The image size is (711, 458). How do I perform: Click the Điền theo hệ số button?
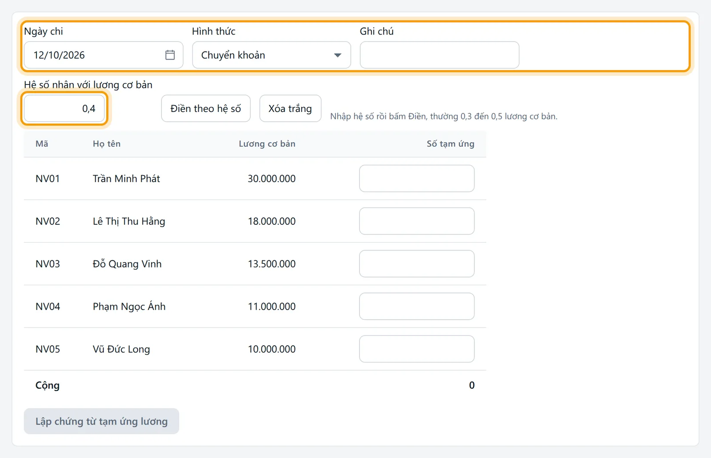(x=206, y=108)
